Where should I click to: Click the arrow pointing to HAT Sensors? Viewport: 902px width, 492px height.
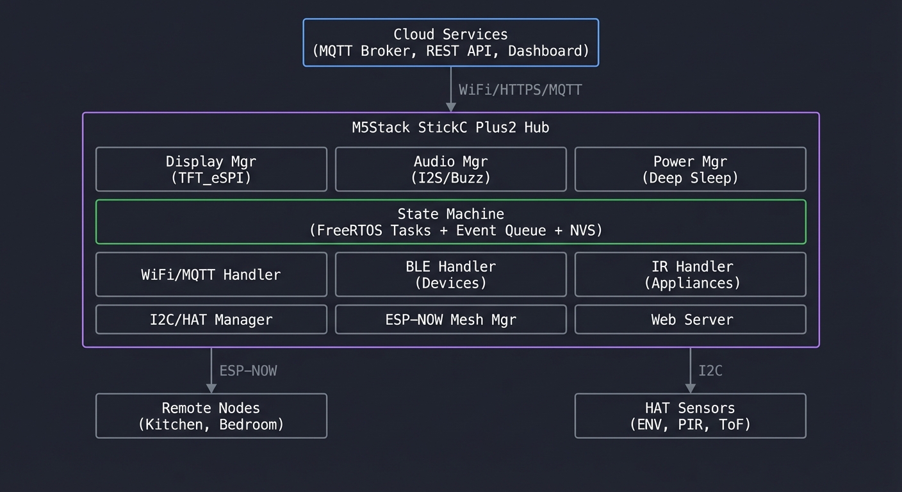tap(690, 370)
